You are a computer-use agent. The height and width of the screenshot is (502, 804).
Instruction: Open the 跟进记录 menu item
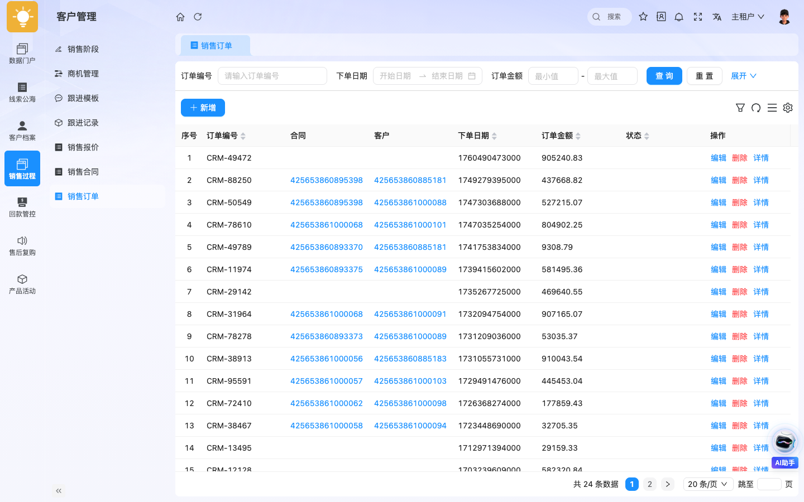107,123
